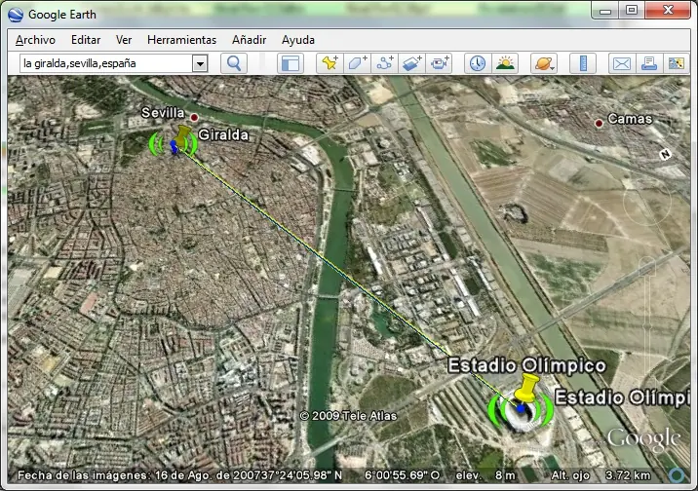The image size is (698, 491).
Task: Click the North compass indicator
Action: [x=665, y=154]
